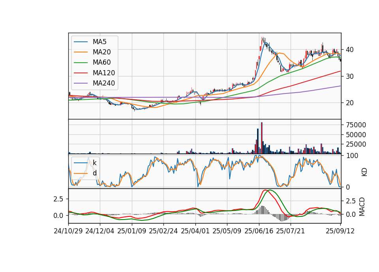Viewport: 379px width, 272px height.
Task: Click the MACD axis title
Action: point(362,207)
